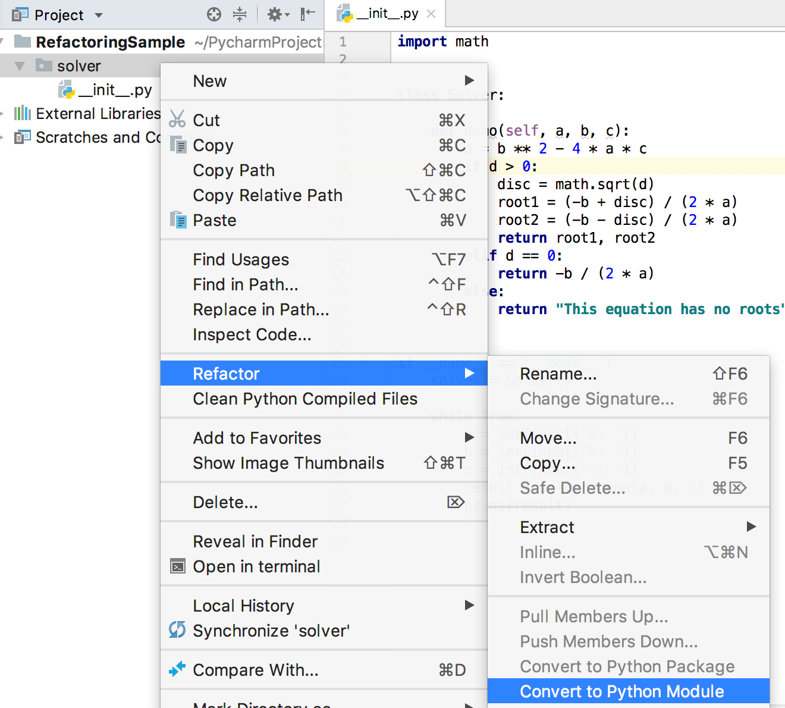Collapse the solver folder in the tree
Screen dimensions: 785x708
(x=20, y=65)
